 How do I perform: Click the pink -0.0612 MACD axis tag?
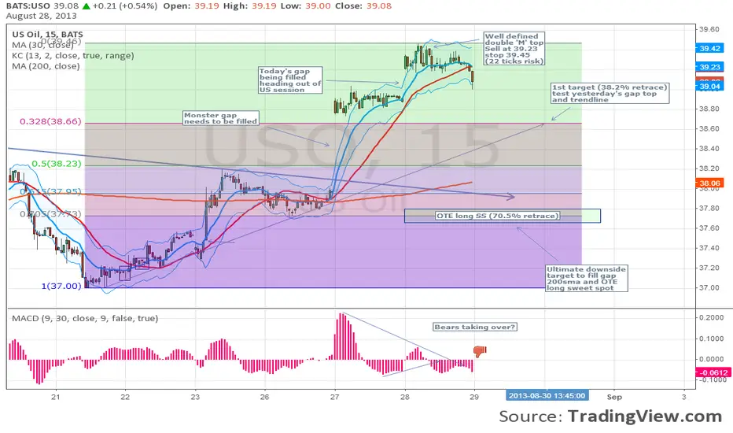[x=713, y=372]
